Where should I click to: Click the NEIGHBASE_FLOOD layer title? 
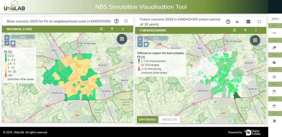tap(19, 29)
